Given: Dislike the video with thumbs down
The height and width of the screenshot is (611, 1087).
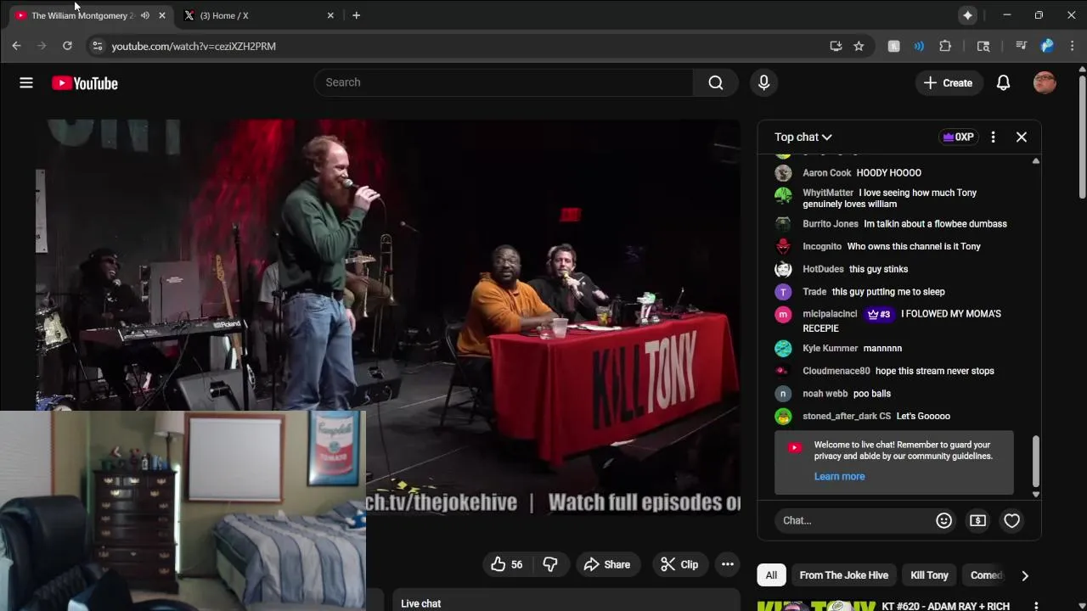Looking at the screenshot, I should pyautogui.click(x=550, y=564).
